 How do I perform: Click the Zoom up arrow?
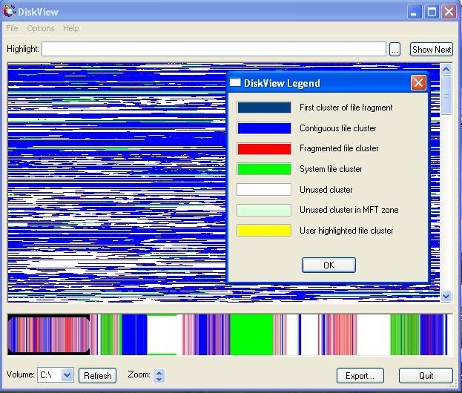(159, 372)
